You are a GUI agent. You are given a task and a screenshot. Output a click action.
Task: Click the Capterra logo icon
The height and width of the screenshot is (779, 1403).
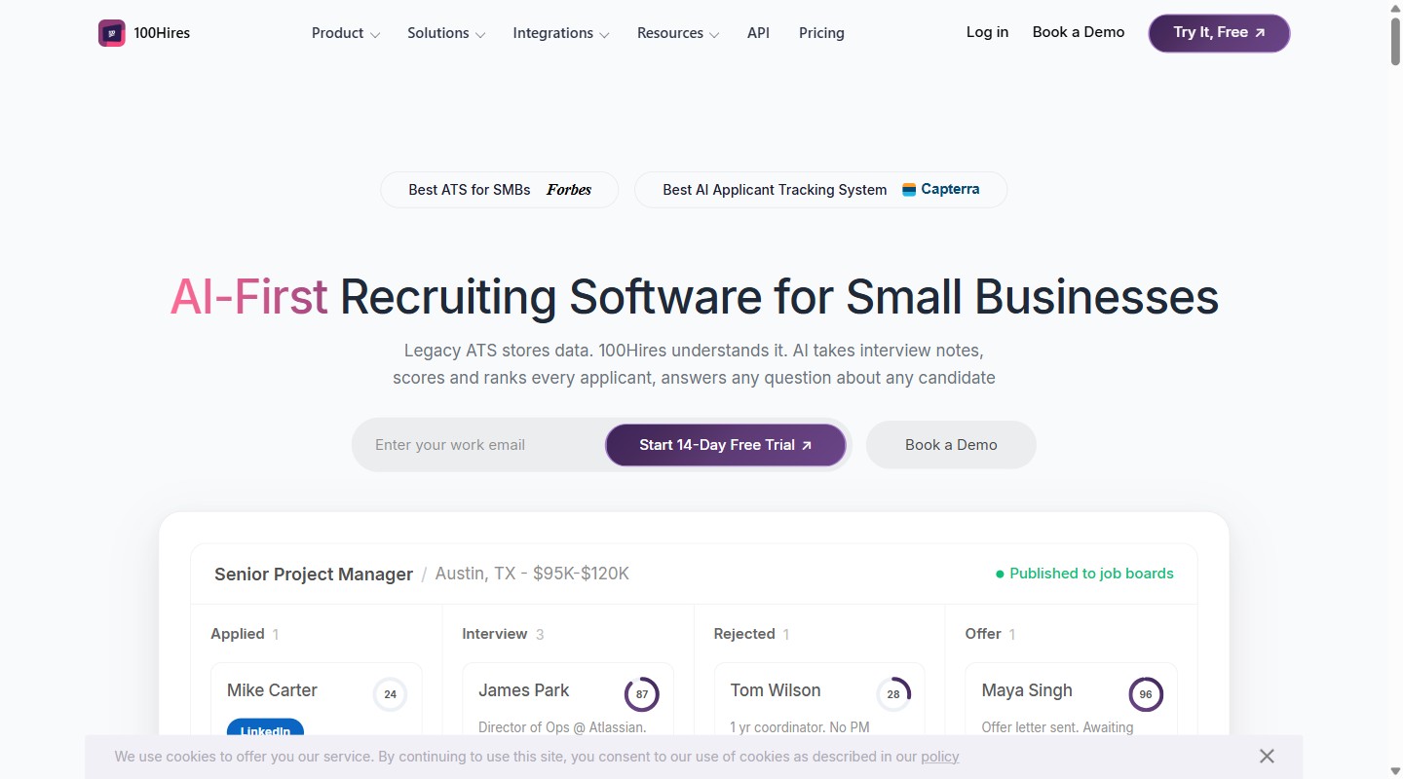(909, 190)
